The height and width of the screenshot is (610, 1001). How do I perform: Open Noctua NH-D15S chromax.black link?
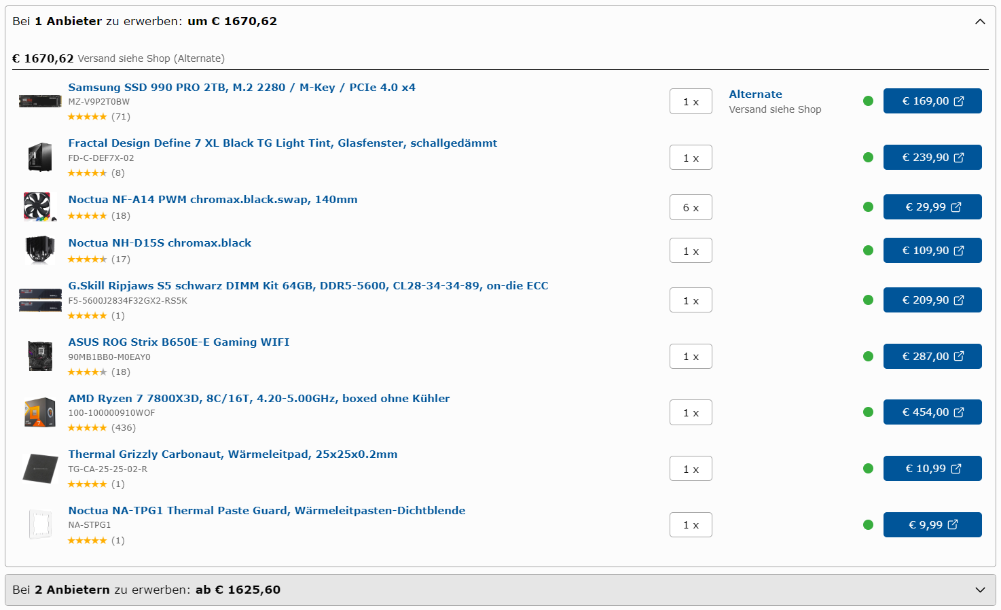tap(160, 243)
